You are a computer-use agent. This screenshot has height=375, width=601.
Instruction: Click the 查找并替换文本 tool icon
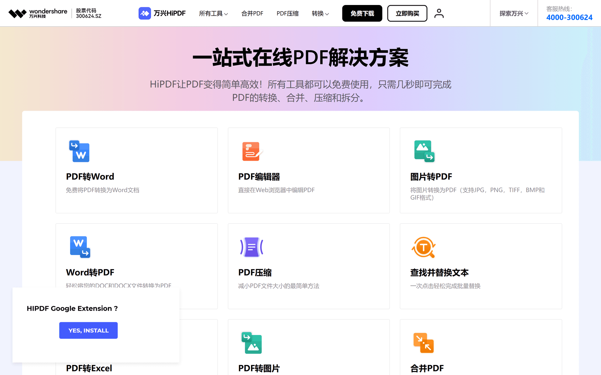(424, 247)
